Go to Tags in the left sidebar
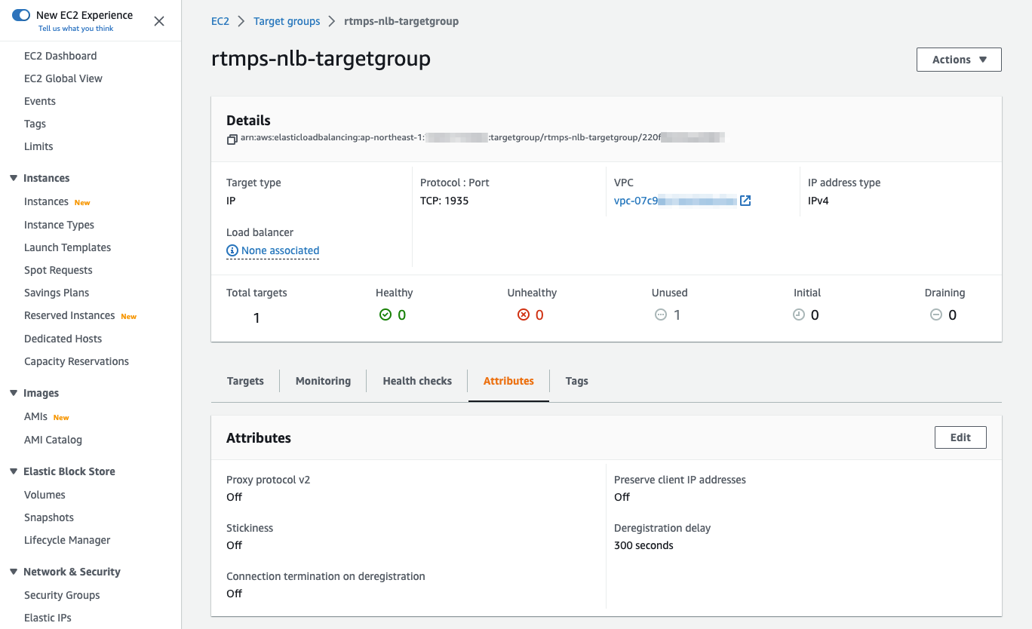The width and height of the screenshot is (1032, 629). (x=35, y=124)
